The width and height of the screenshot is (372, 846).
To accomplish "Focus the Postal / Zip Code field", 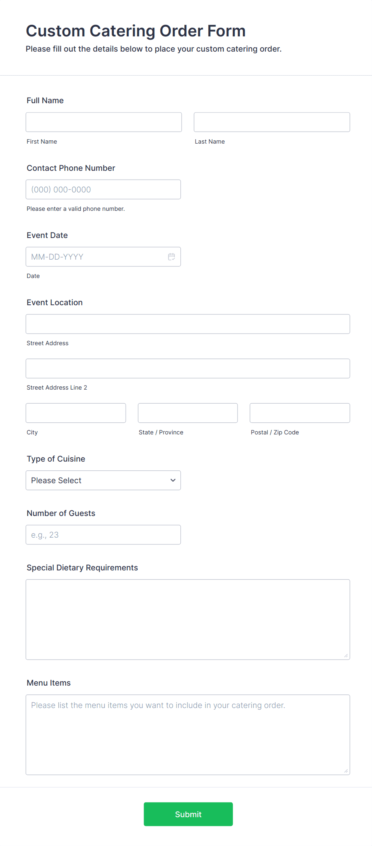I will pos(300,413).
